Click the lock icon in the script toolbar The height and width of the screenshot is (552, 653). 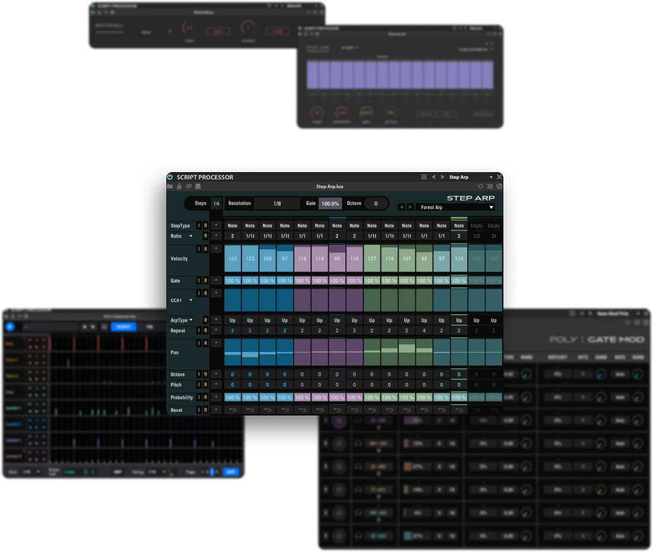pyautogui.click(x=179, y=186)
